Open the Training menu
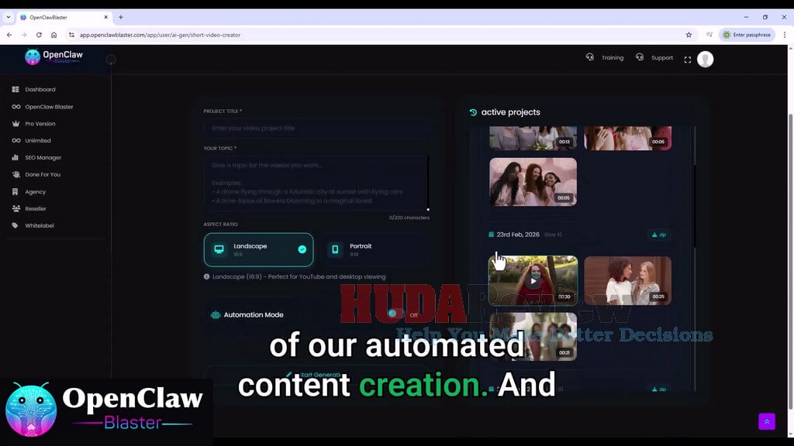794x446 pixels. click(612, 57)
